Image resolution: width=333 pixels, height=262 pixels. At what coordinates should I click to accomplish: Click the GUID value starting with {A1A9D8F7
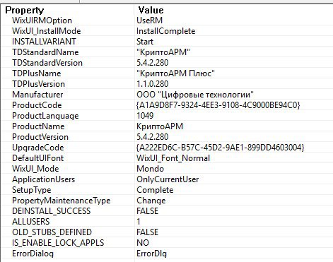[x=218, y=105]
